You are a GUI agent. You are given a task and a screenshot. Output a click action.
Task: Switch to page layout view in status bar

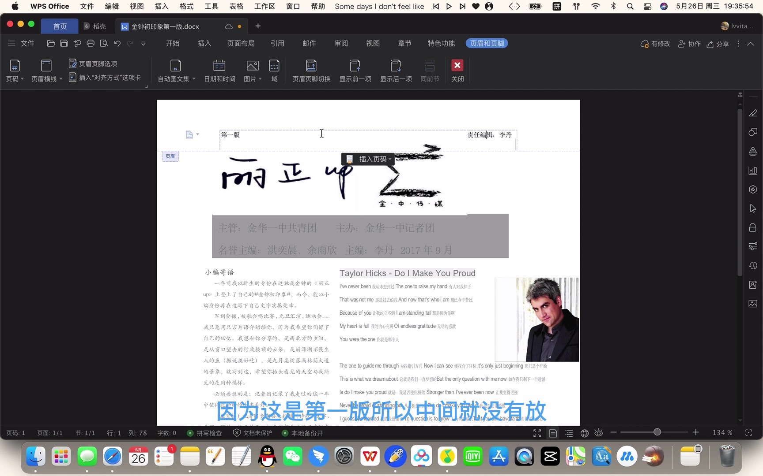click(x=553, y=433)
